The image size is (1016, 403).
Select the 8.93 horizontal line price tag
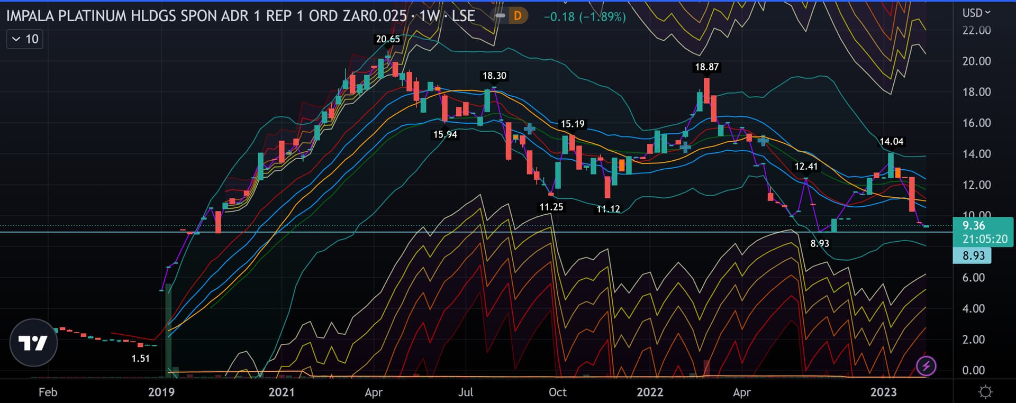coord(973,256)
